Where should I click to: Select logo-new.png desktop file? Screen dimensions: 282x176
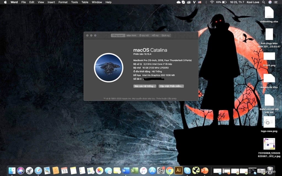[x=269, y=124]
